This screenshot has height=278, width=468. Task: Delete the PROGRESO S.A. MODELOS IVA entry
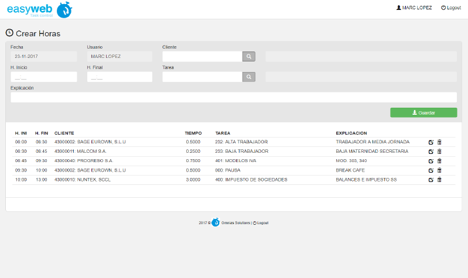point(439,161)
